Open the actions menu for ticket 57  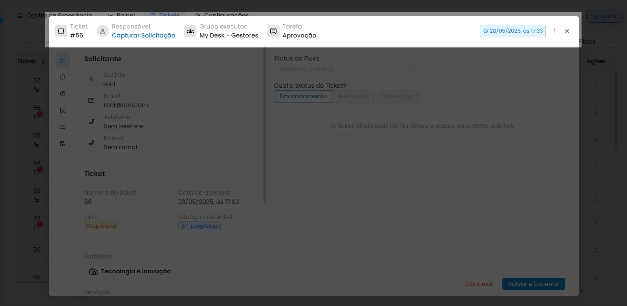pos(596,85)
